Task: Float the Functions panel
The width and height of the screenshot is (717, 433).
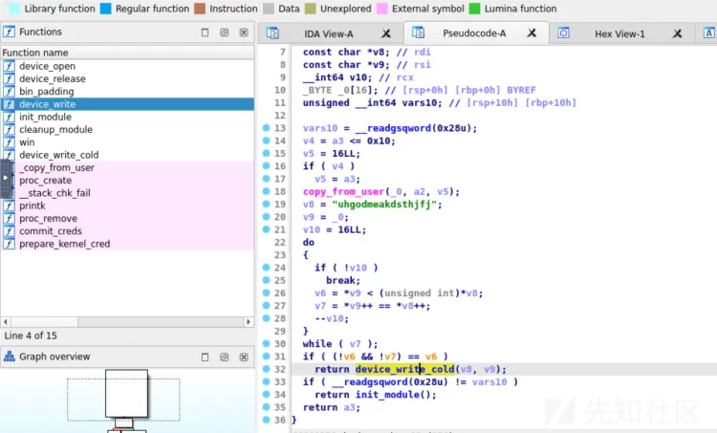Action: point(205,32)
